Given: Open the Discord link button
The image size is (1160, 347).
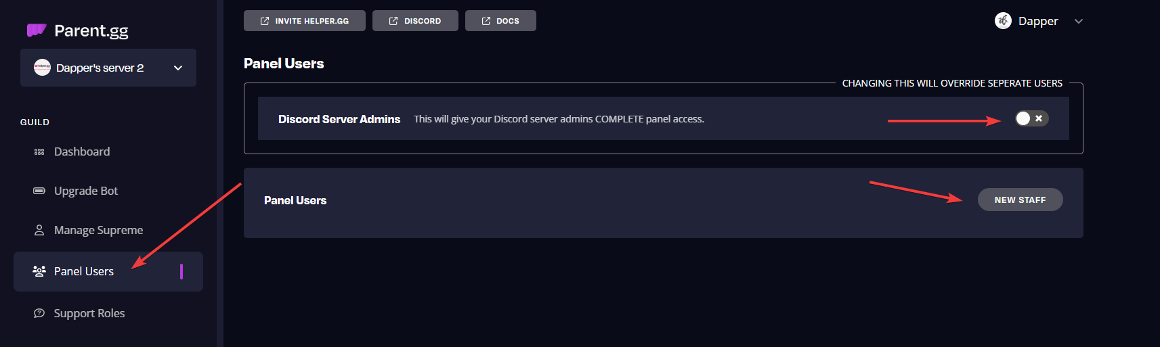Looking at the screenshot, I should (415, 21).
